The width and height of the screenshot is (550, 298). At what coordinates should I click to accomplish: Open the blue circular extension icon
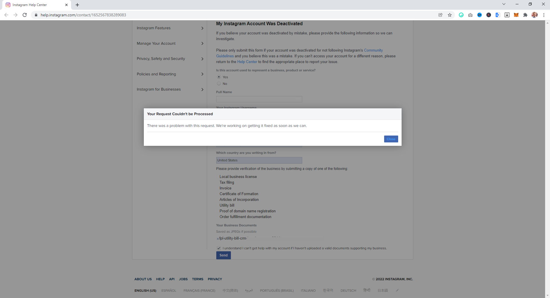tap(480, 15)
